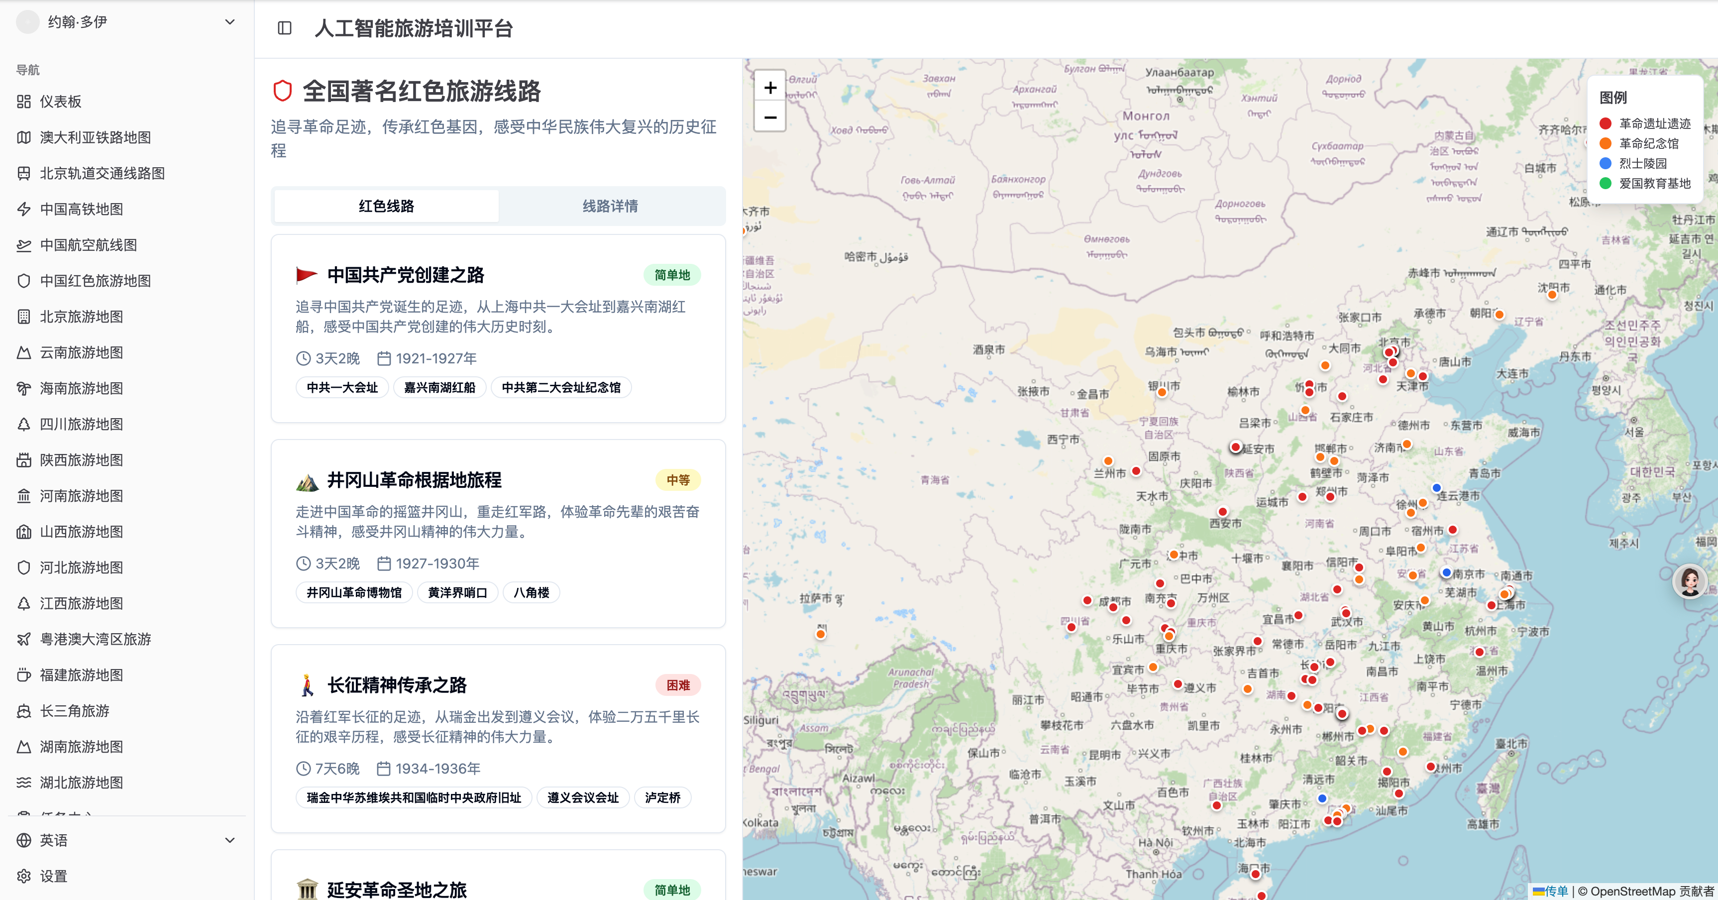
Task: Expand the 约翰·多伊 user dropdown
Action: (x=229, y=22)
